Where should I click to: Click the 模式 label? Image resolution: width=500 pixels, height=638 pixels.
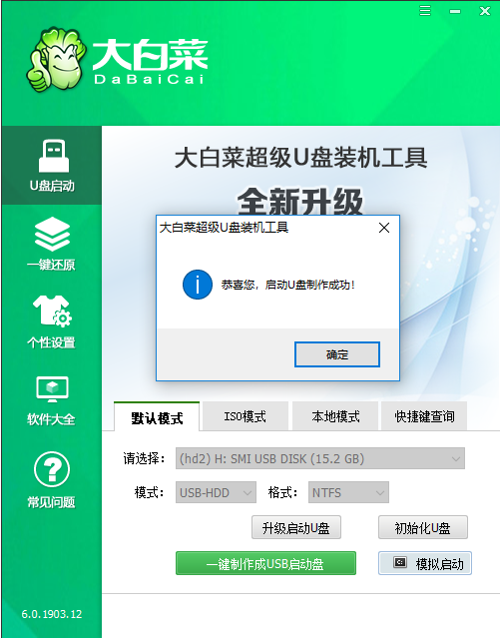click(150, 492)
